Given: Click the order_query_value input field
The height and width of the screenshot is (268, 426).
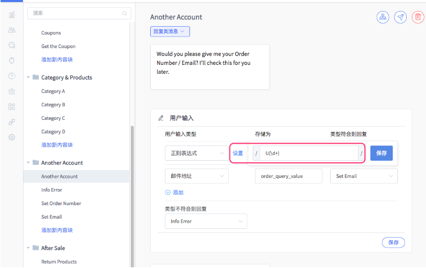Looking at the screenshot, I should 288,176.
